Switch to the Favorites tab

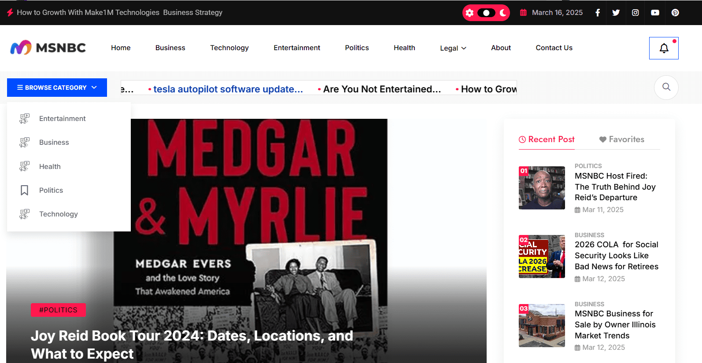(x=621, y=139)
